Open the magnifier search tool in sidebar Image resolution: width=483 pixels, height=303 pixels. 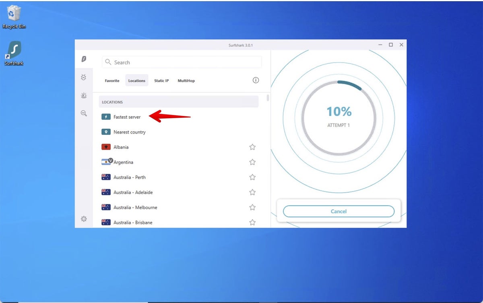[x=84, y=113]
